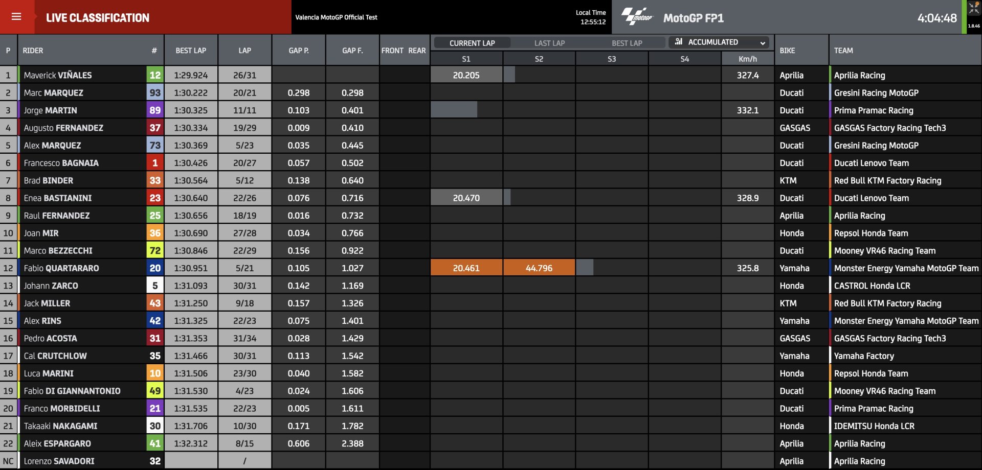Click GASGAS bike label in Augusto Fernandez's row
The width and height of the screenshot is (982, 470).
(x=795, y=128)
